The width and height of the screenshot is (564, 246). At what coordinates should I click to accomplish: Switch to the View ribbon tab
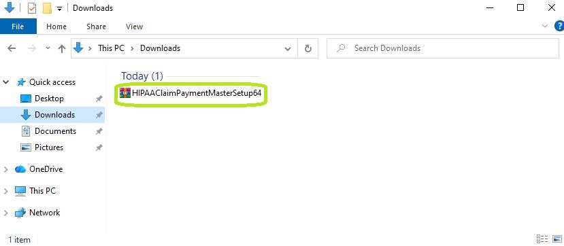pyautogui.click(x=134, y=27)
